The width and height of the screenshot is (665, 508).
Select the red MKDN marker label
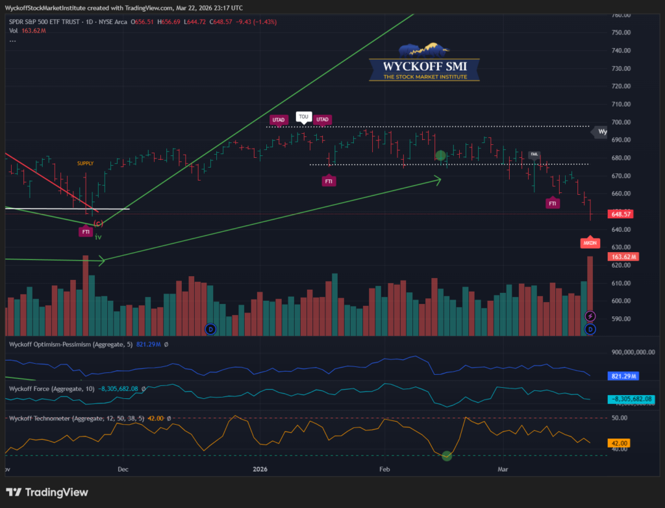[x=590, y=242]
